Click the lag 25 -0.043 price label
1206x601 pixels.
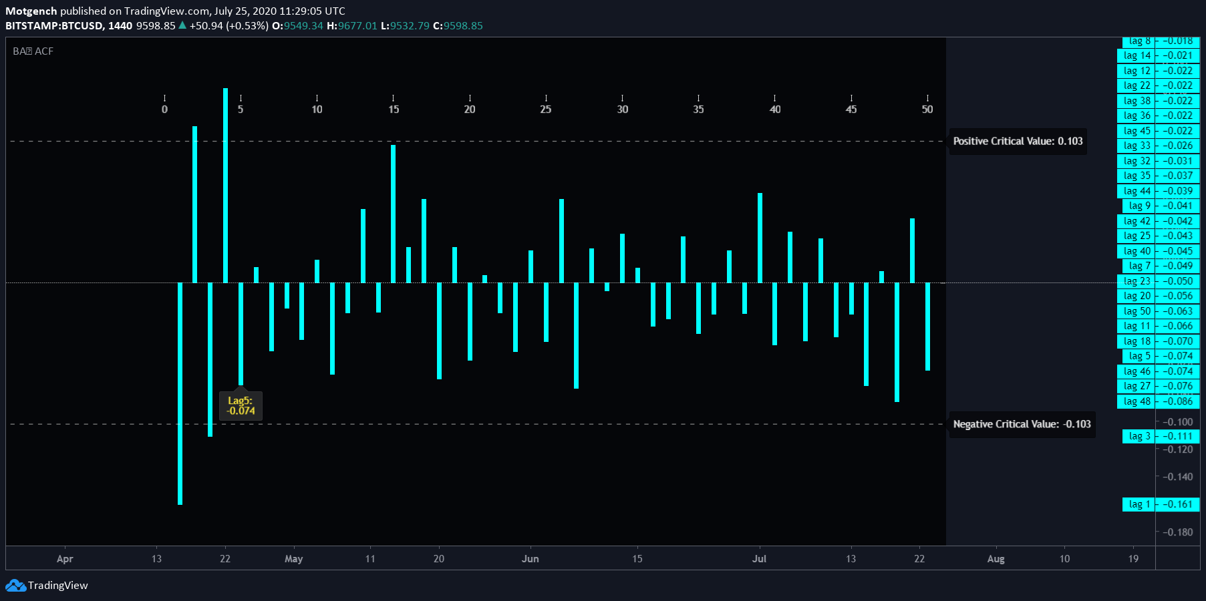[x=1159, y=236]
